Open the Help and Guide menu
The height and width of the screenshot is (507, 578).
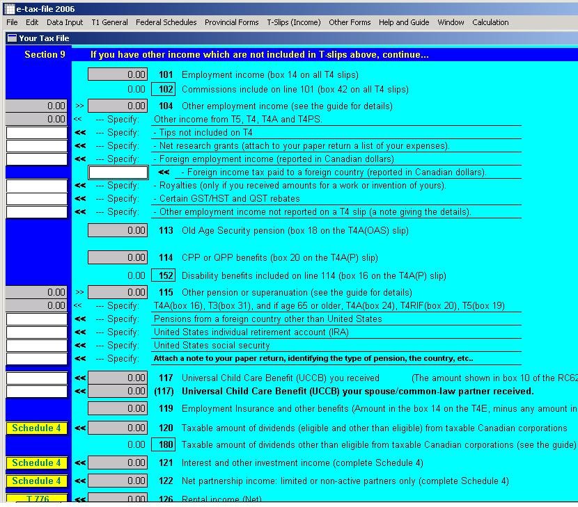pyautogui.click(x=404, y=22)
